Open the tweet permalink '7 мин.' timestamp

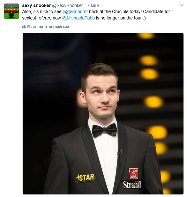click(93, 5)
